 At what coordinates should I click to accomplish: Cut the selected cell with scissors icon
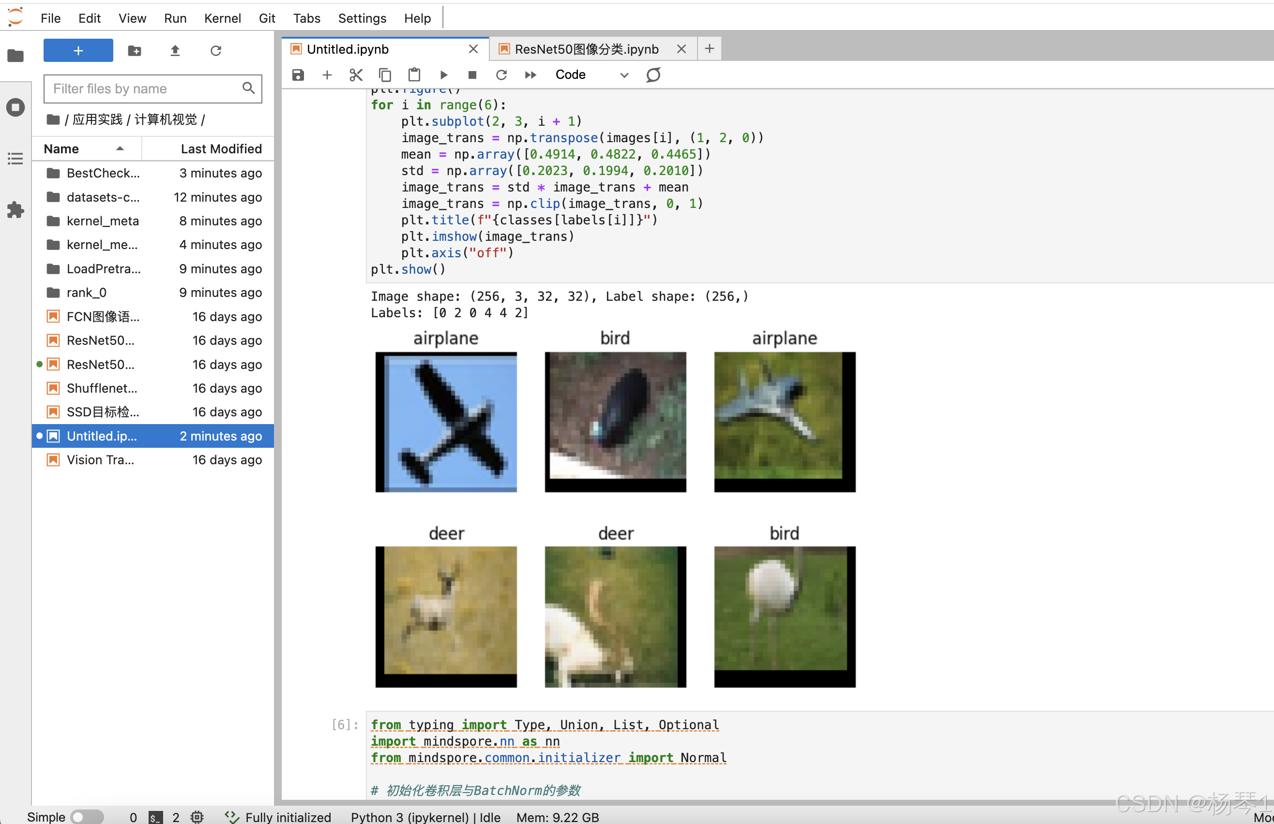(x=356, y=75)
